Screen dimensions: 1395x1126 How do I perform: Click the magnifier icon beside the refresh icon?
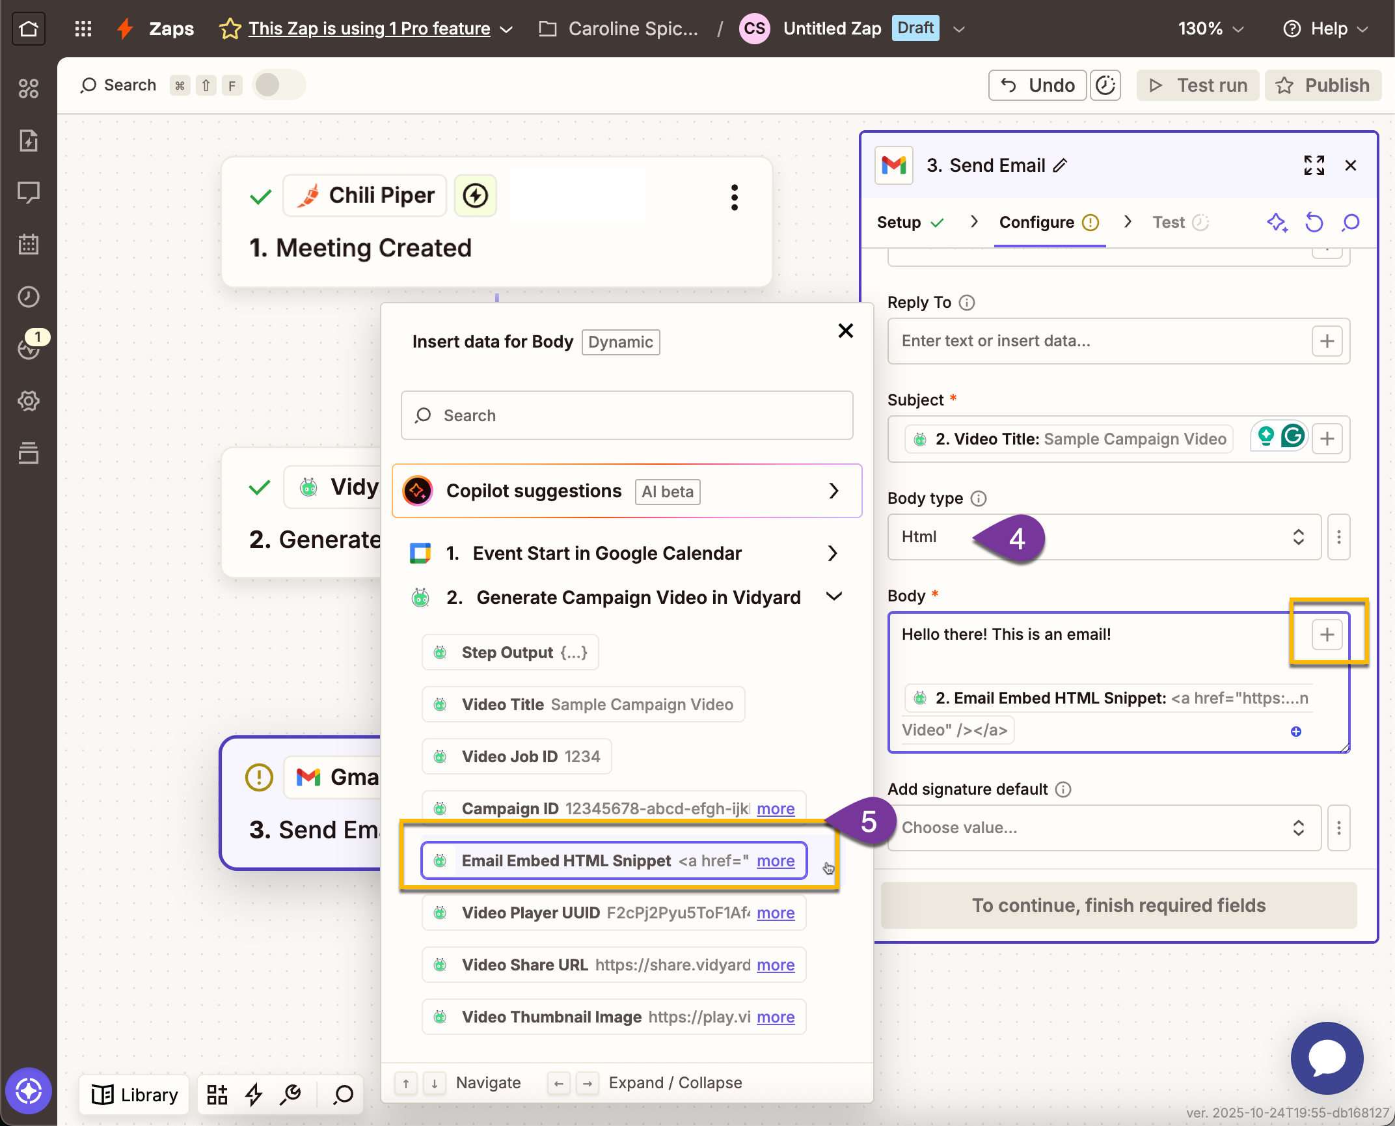click(x=1350, y=223)
